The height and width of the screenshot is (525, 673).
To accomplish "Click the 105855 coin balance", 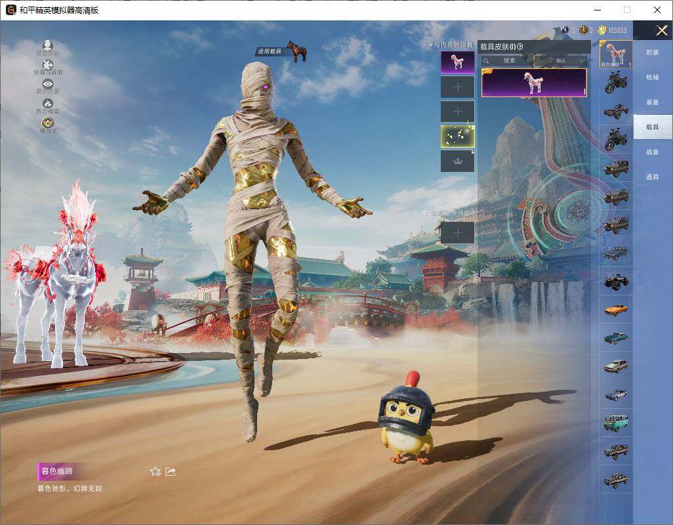I will (x=618, y=30).
